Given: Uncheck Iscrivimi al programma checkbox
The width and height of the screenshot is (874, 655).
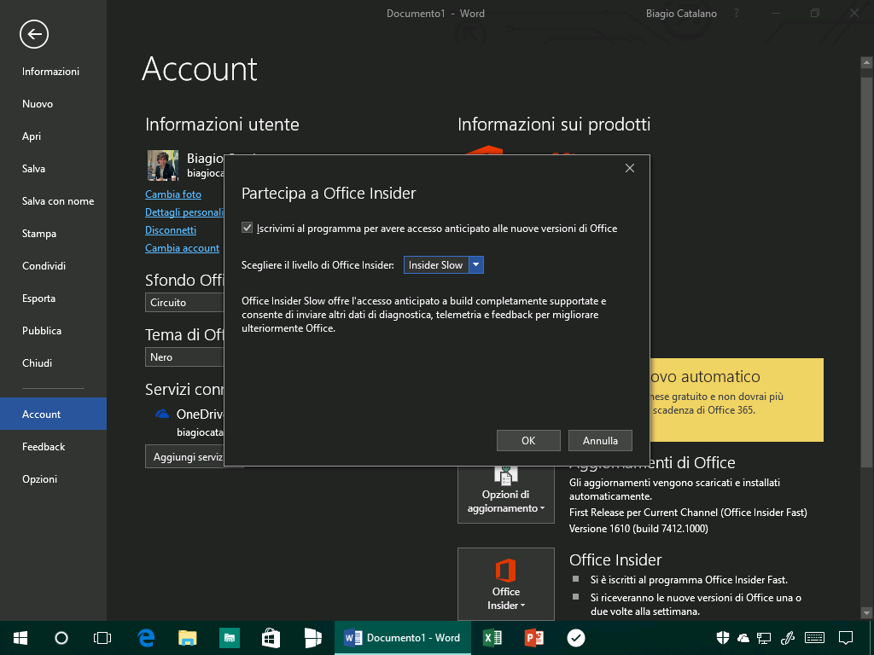Looking at the screenshot, I should coord(247,228).
